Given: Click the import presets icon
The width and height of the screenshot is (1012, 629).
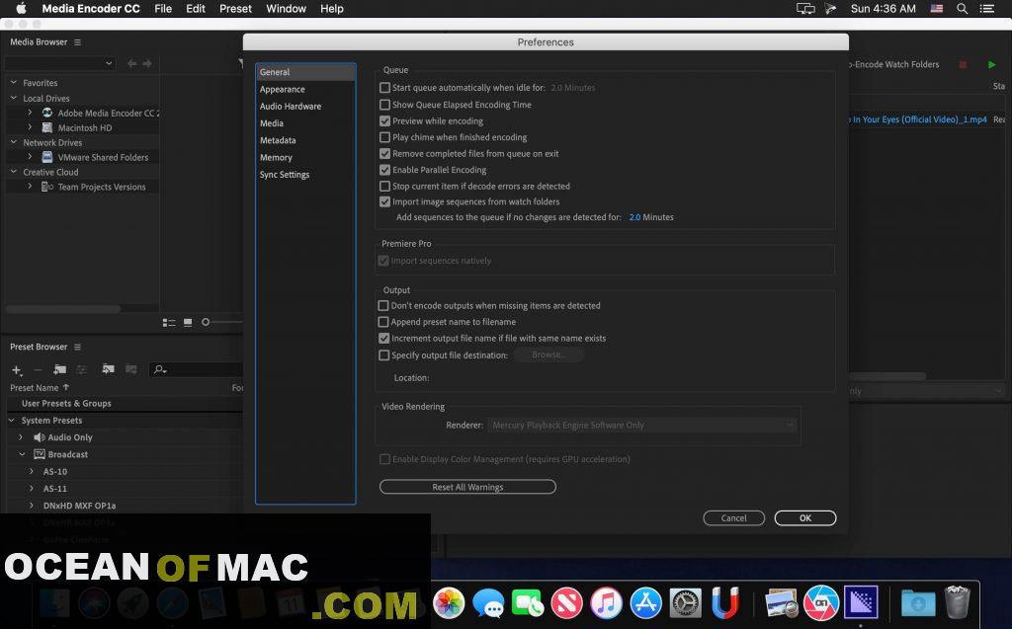Looking at the screenshot, I should tap(107, 369).
